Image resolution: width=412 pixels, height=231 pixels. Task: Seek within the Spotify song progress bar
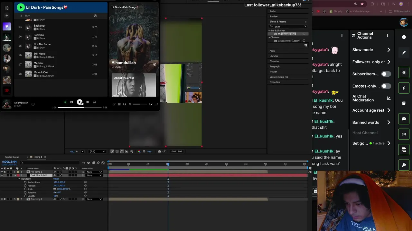coord(80,107)
